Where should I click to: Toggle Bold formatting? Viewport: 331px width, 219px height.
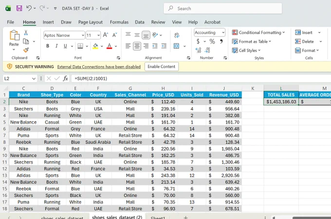pyautogui.click(x=48, y=46)
